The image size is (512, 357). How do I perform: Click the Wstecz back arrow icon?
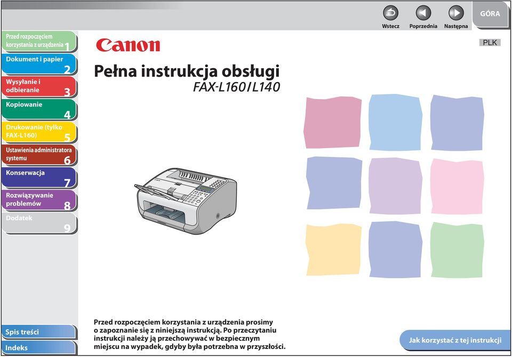390,13
